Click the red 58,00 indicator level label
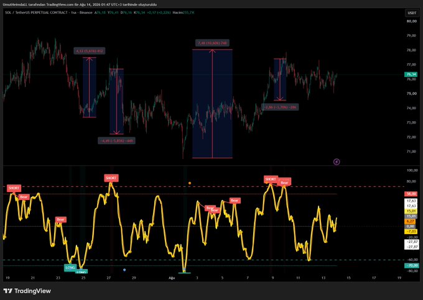The width and height of the screenshot is (423, 300). point(411,194)
